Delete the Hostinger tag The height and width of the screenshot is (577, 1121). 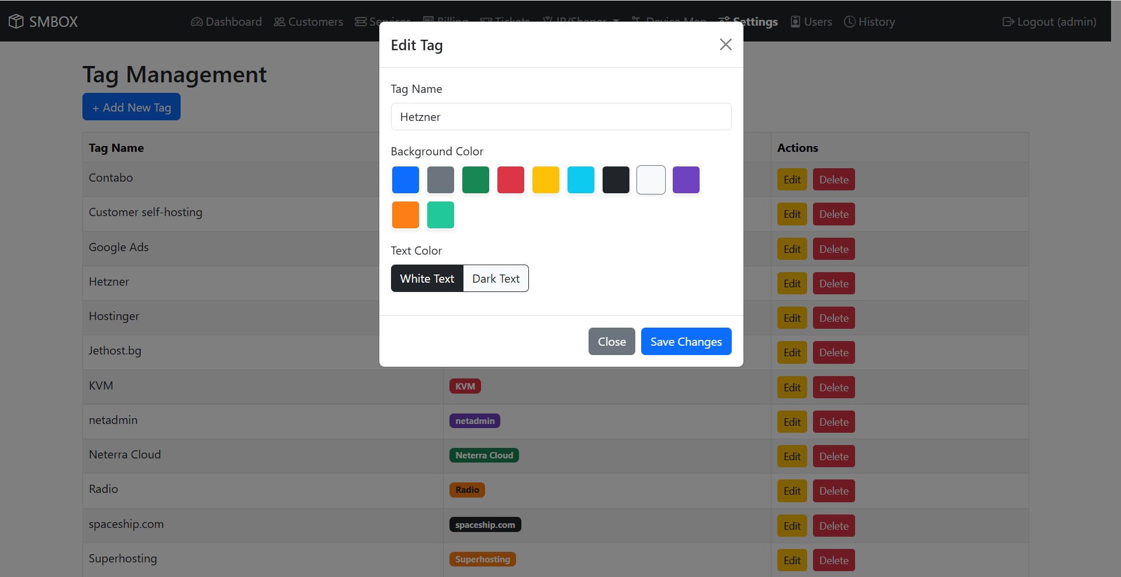click(x=834, y=318)
